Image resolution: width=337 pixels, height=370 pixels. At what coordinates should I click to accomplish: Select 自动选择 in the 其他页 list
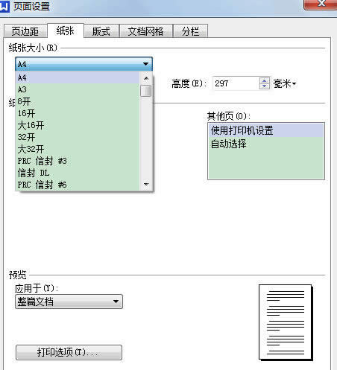coord(266,144)
